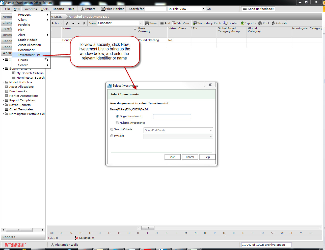Choose Investment List from New menu
The height and width of the screenshot is (250, 325).
29,55
